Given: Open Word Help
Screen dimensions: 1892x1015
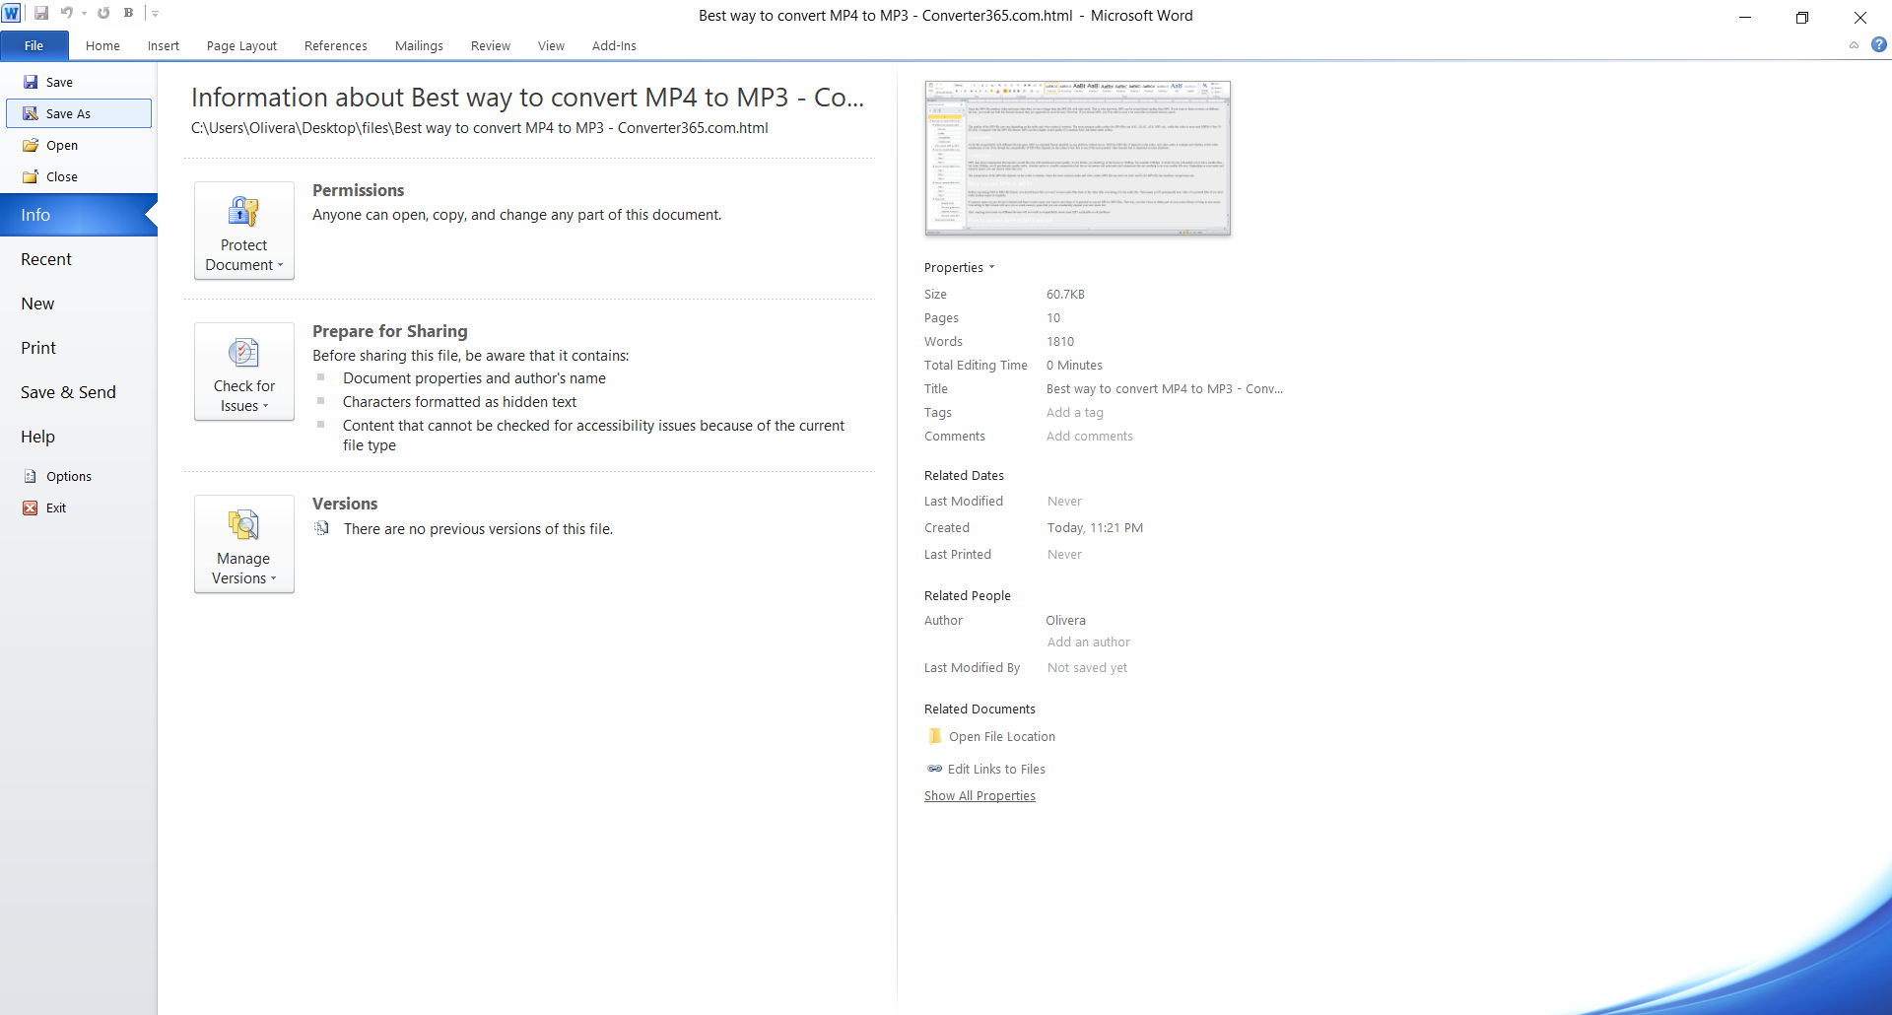Looking at the screenshot, I should [x=1880, y=45].
